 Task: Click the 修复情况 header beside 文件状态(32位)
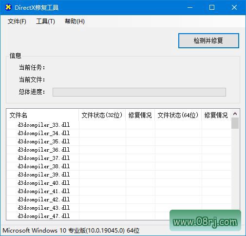[140, 115]
